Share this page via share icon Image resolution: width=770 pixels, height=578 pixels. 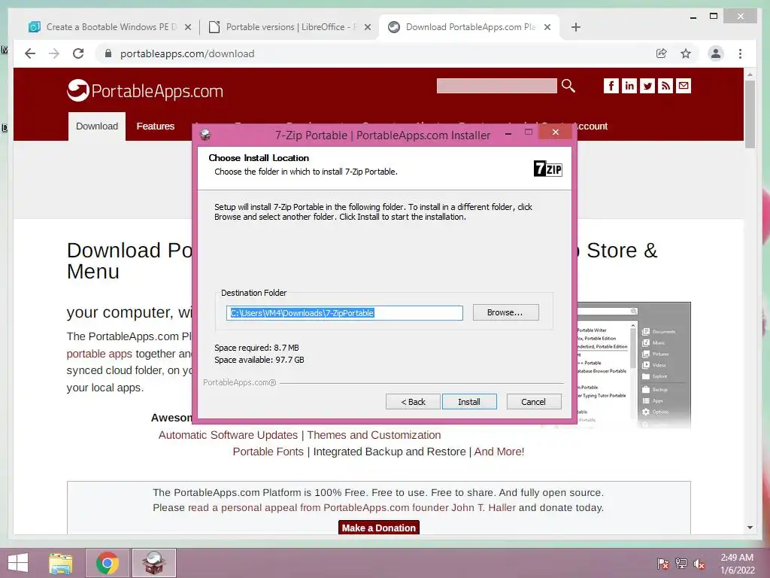[662, 53]
